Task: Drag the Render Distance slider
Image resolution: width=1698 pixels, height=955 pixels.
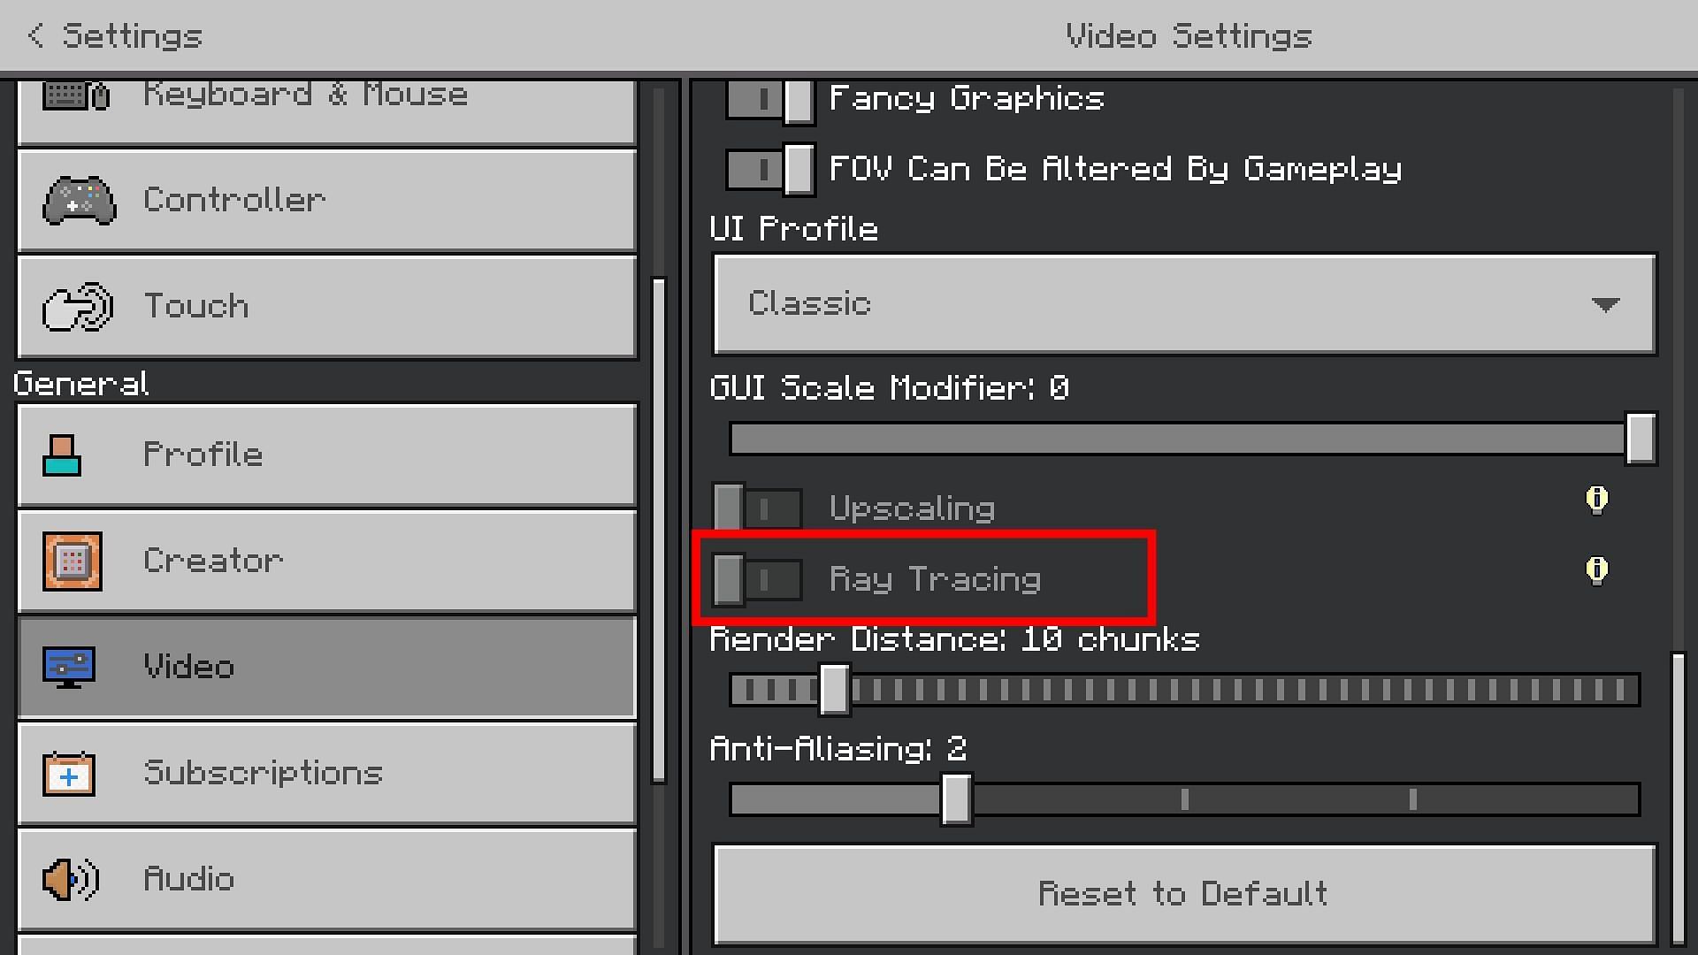Action: [838, 691]
